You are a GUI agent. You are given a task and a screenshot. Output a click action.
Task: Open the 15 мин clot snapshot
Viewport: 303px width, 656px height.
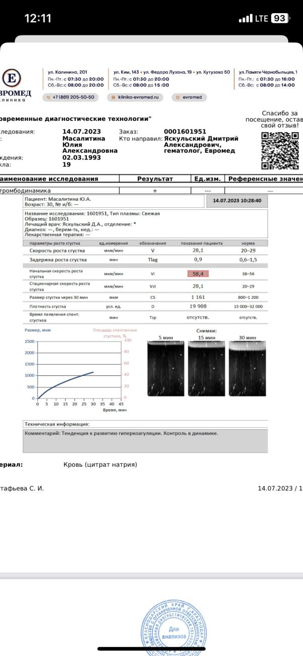pos(207,368)
